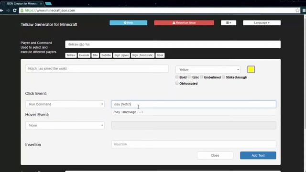The width and height of the screenshot is (306, 172).
Task: Click the browser back arrow
Action: tap(2, 11)
